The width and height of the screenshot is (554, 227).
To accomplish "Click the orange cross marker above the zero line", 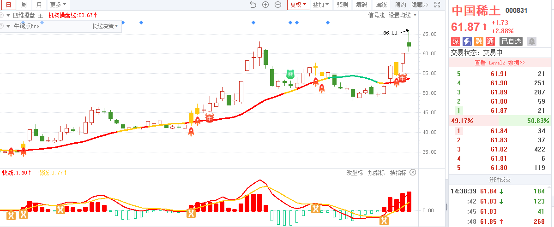I will pyautogui.click(x=316, y=209).
